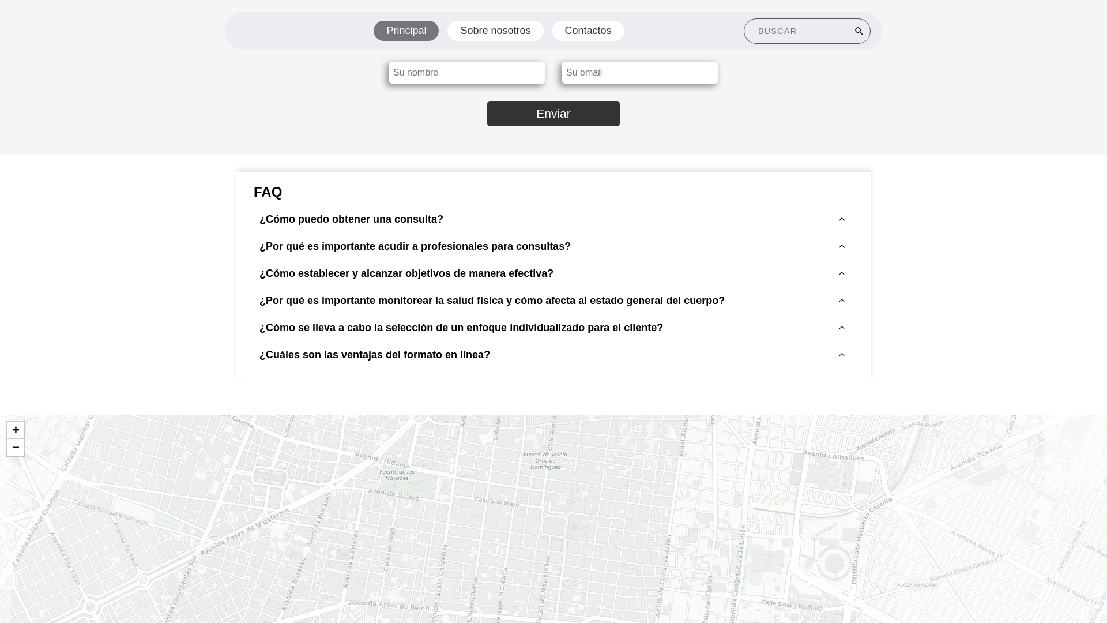Click 'Avenida Albañiles' label on the map
The height and width of the screenshot is (623, 1107).
pyautogui.click(x=834, y=456)
